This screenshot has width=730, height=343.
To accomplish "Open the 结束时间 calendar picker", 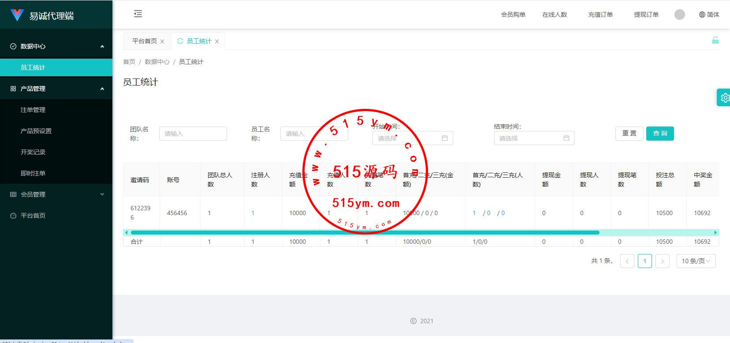I will point(566,138).
